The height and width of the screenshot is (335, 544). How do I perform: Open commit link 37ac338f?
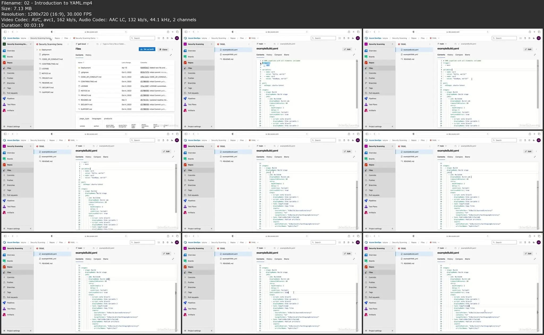tap(144, 86)
